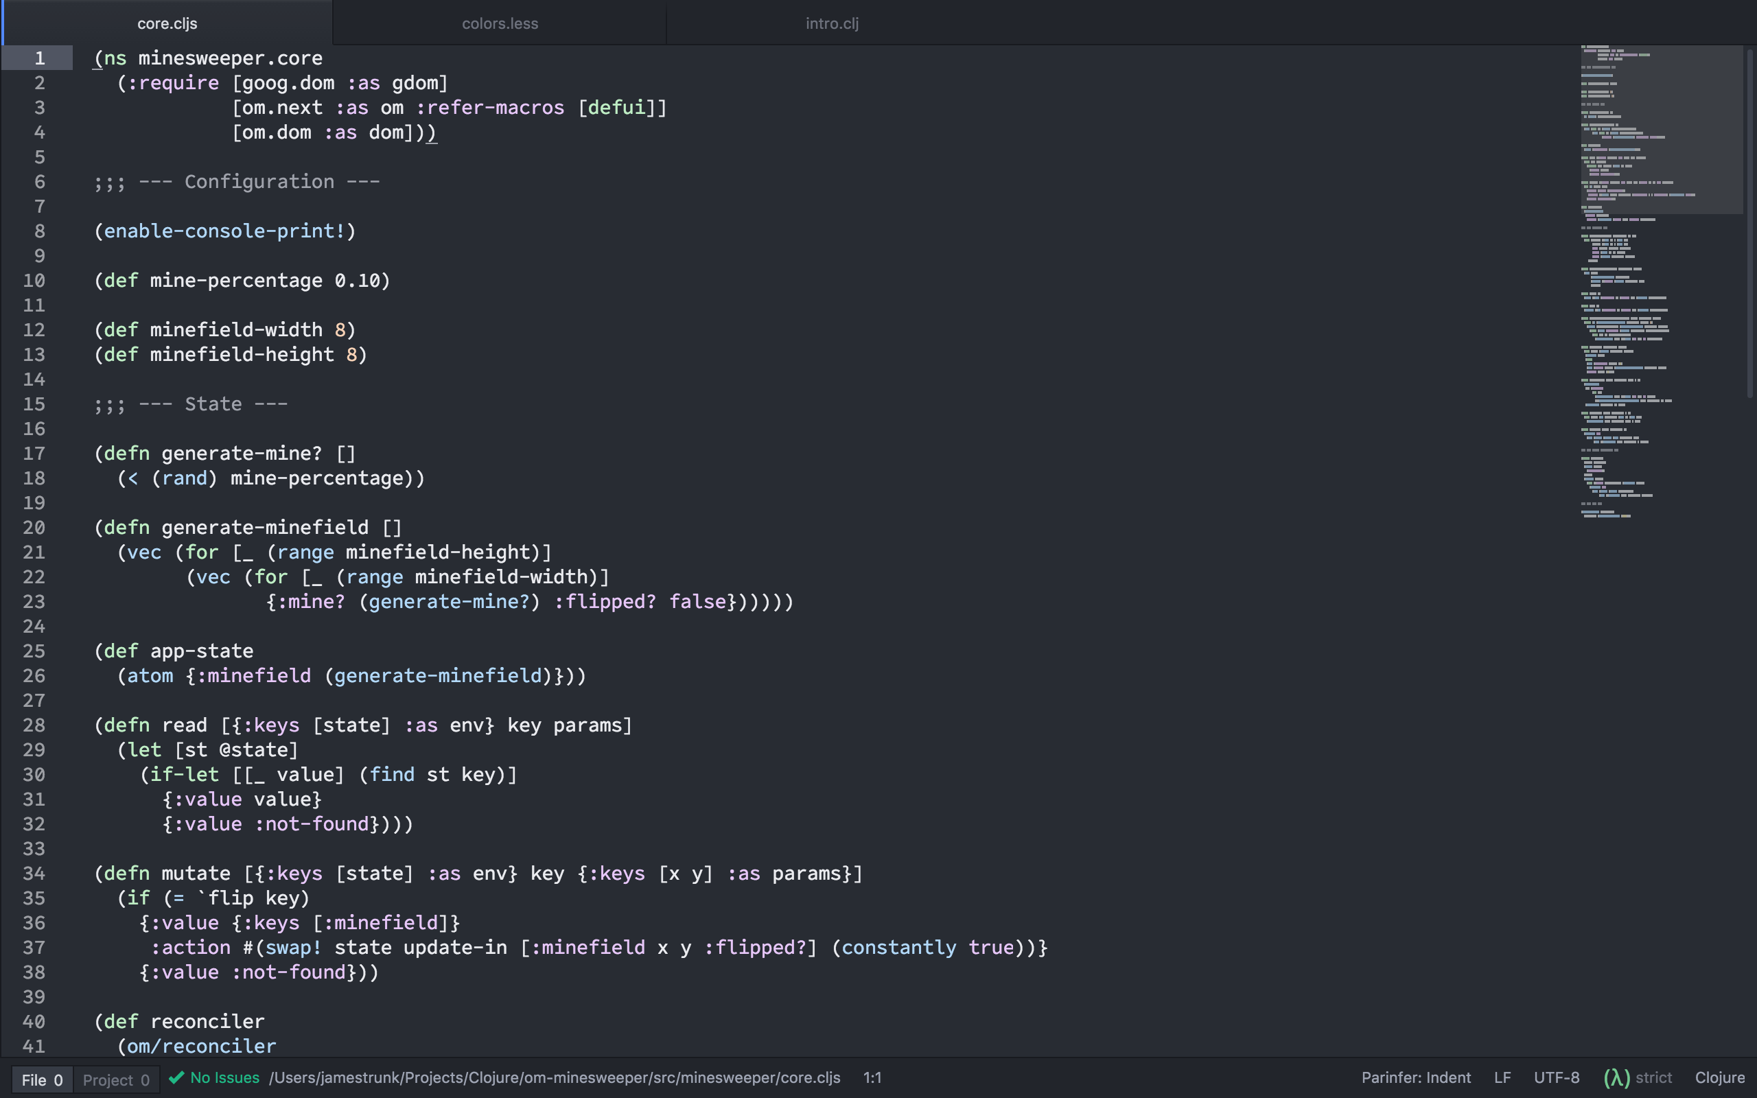This screenshot has height=1098, width=1757.
Task: Click line number 17 in the gutter
Action: (34, 453)
